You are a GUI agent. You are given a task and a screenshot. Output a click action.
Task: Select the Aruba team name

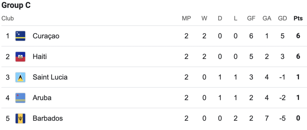pos(42,98)
